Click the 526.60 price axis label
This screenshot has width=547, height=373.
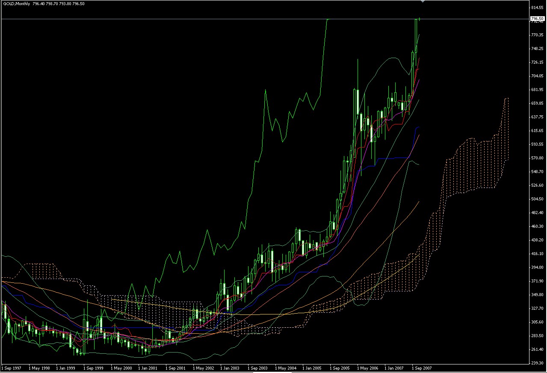[x=537, y=185]
